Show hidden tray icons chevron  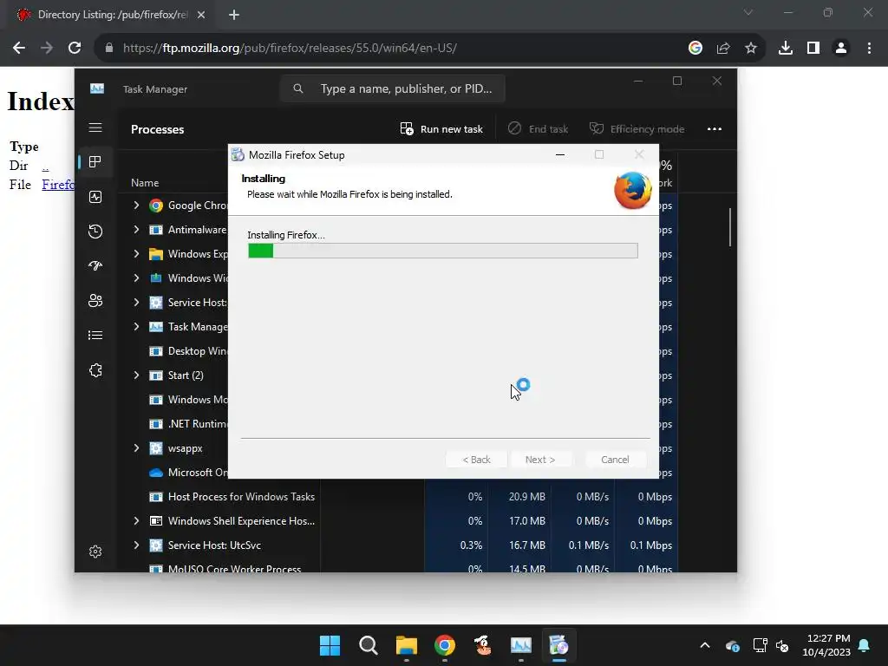(x=704, y=645)
